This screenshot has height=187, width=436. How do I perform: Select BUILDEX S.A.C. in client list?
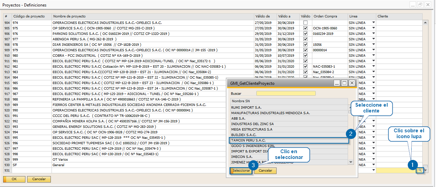[x=289, y=135]
